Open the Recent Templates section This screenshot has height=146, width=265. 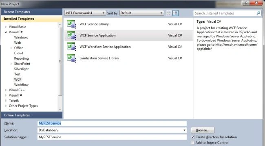click(32, 12)
